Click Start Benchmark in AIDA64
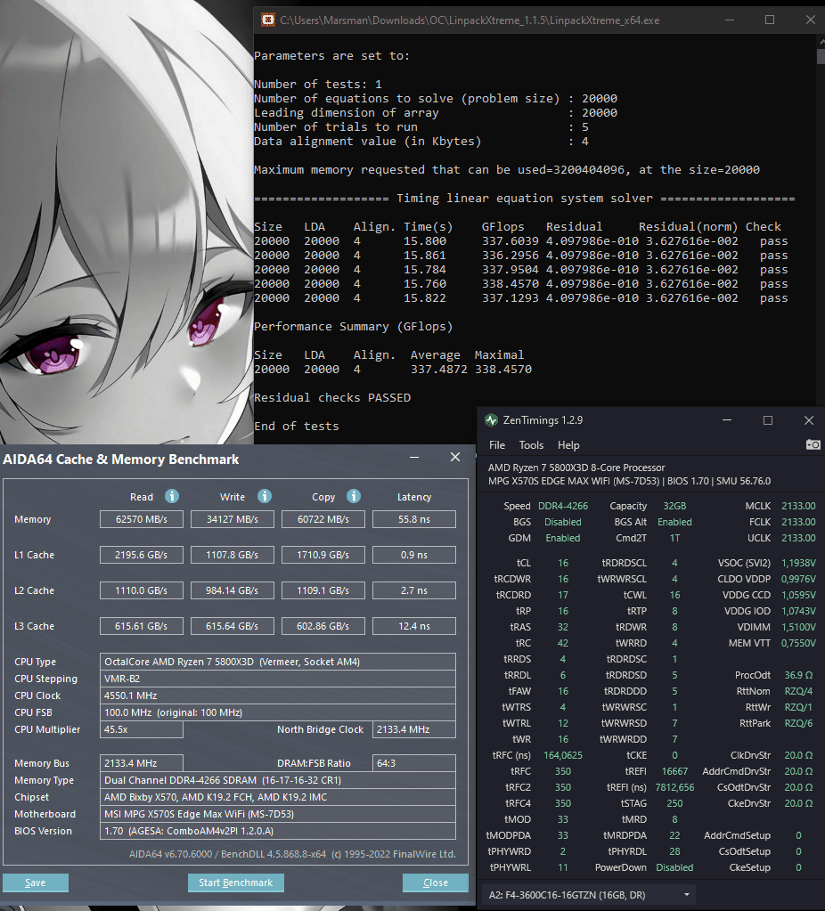 coord(235,883)
